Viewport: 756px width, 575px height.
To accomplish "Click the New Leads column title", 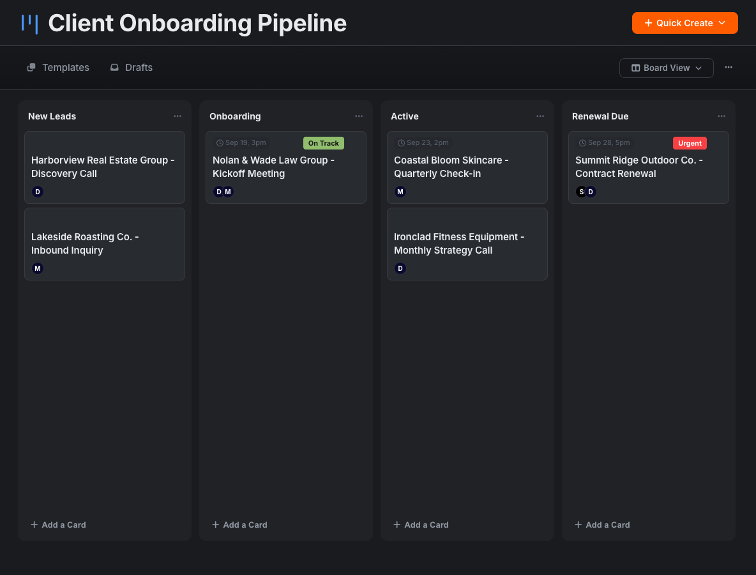I will 52,116.
